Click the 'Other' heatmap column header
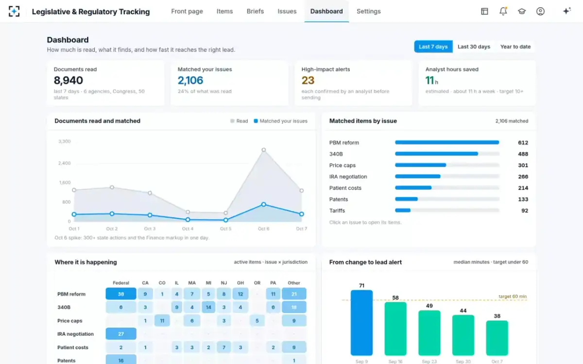This screenshot has width=583, height=364. [294, 283]
